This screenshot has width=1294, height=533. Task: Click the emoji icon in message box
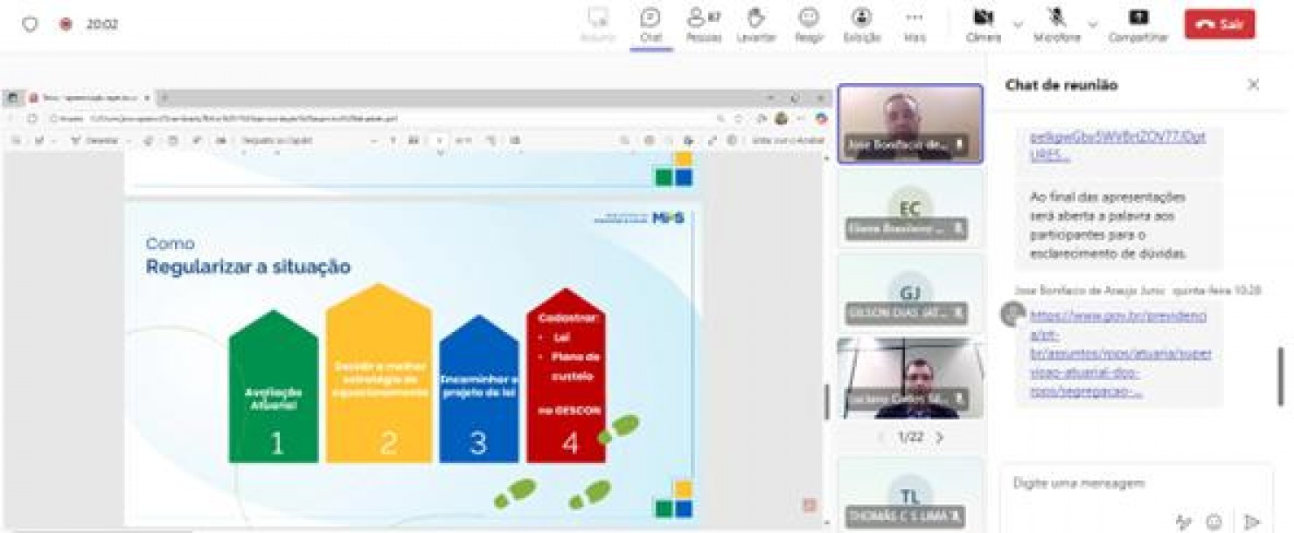click(x=1214, y=522)
